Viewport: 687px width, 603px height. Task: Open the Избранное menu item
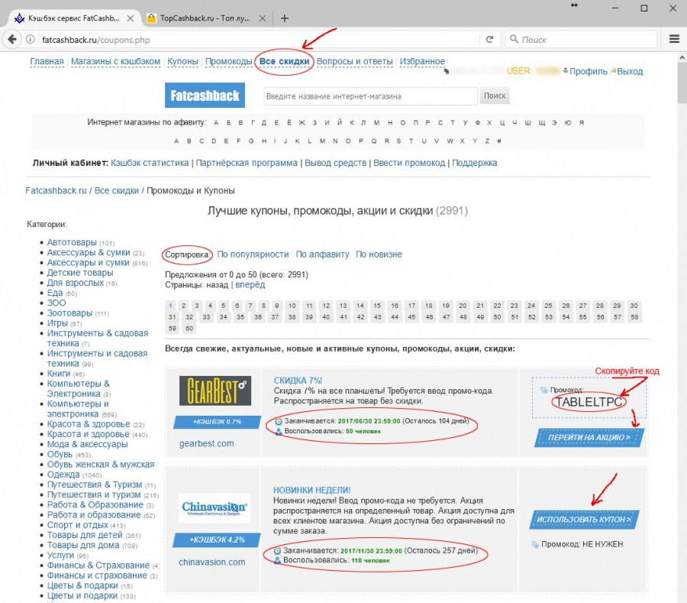422,61
